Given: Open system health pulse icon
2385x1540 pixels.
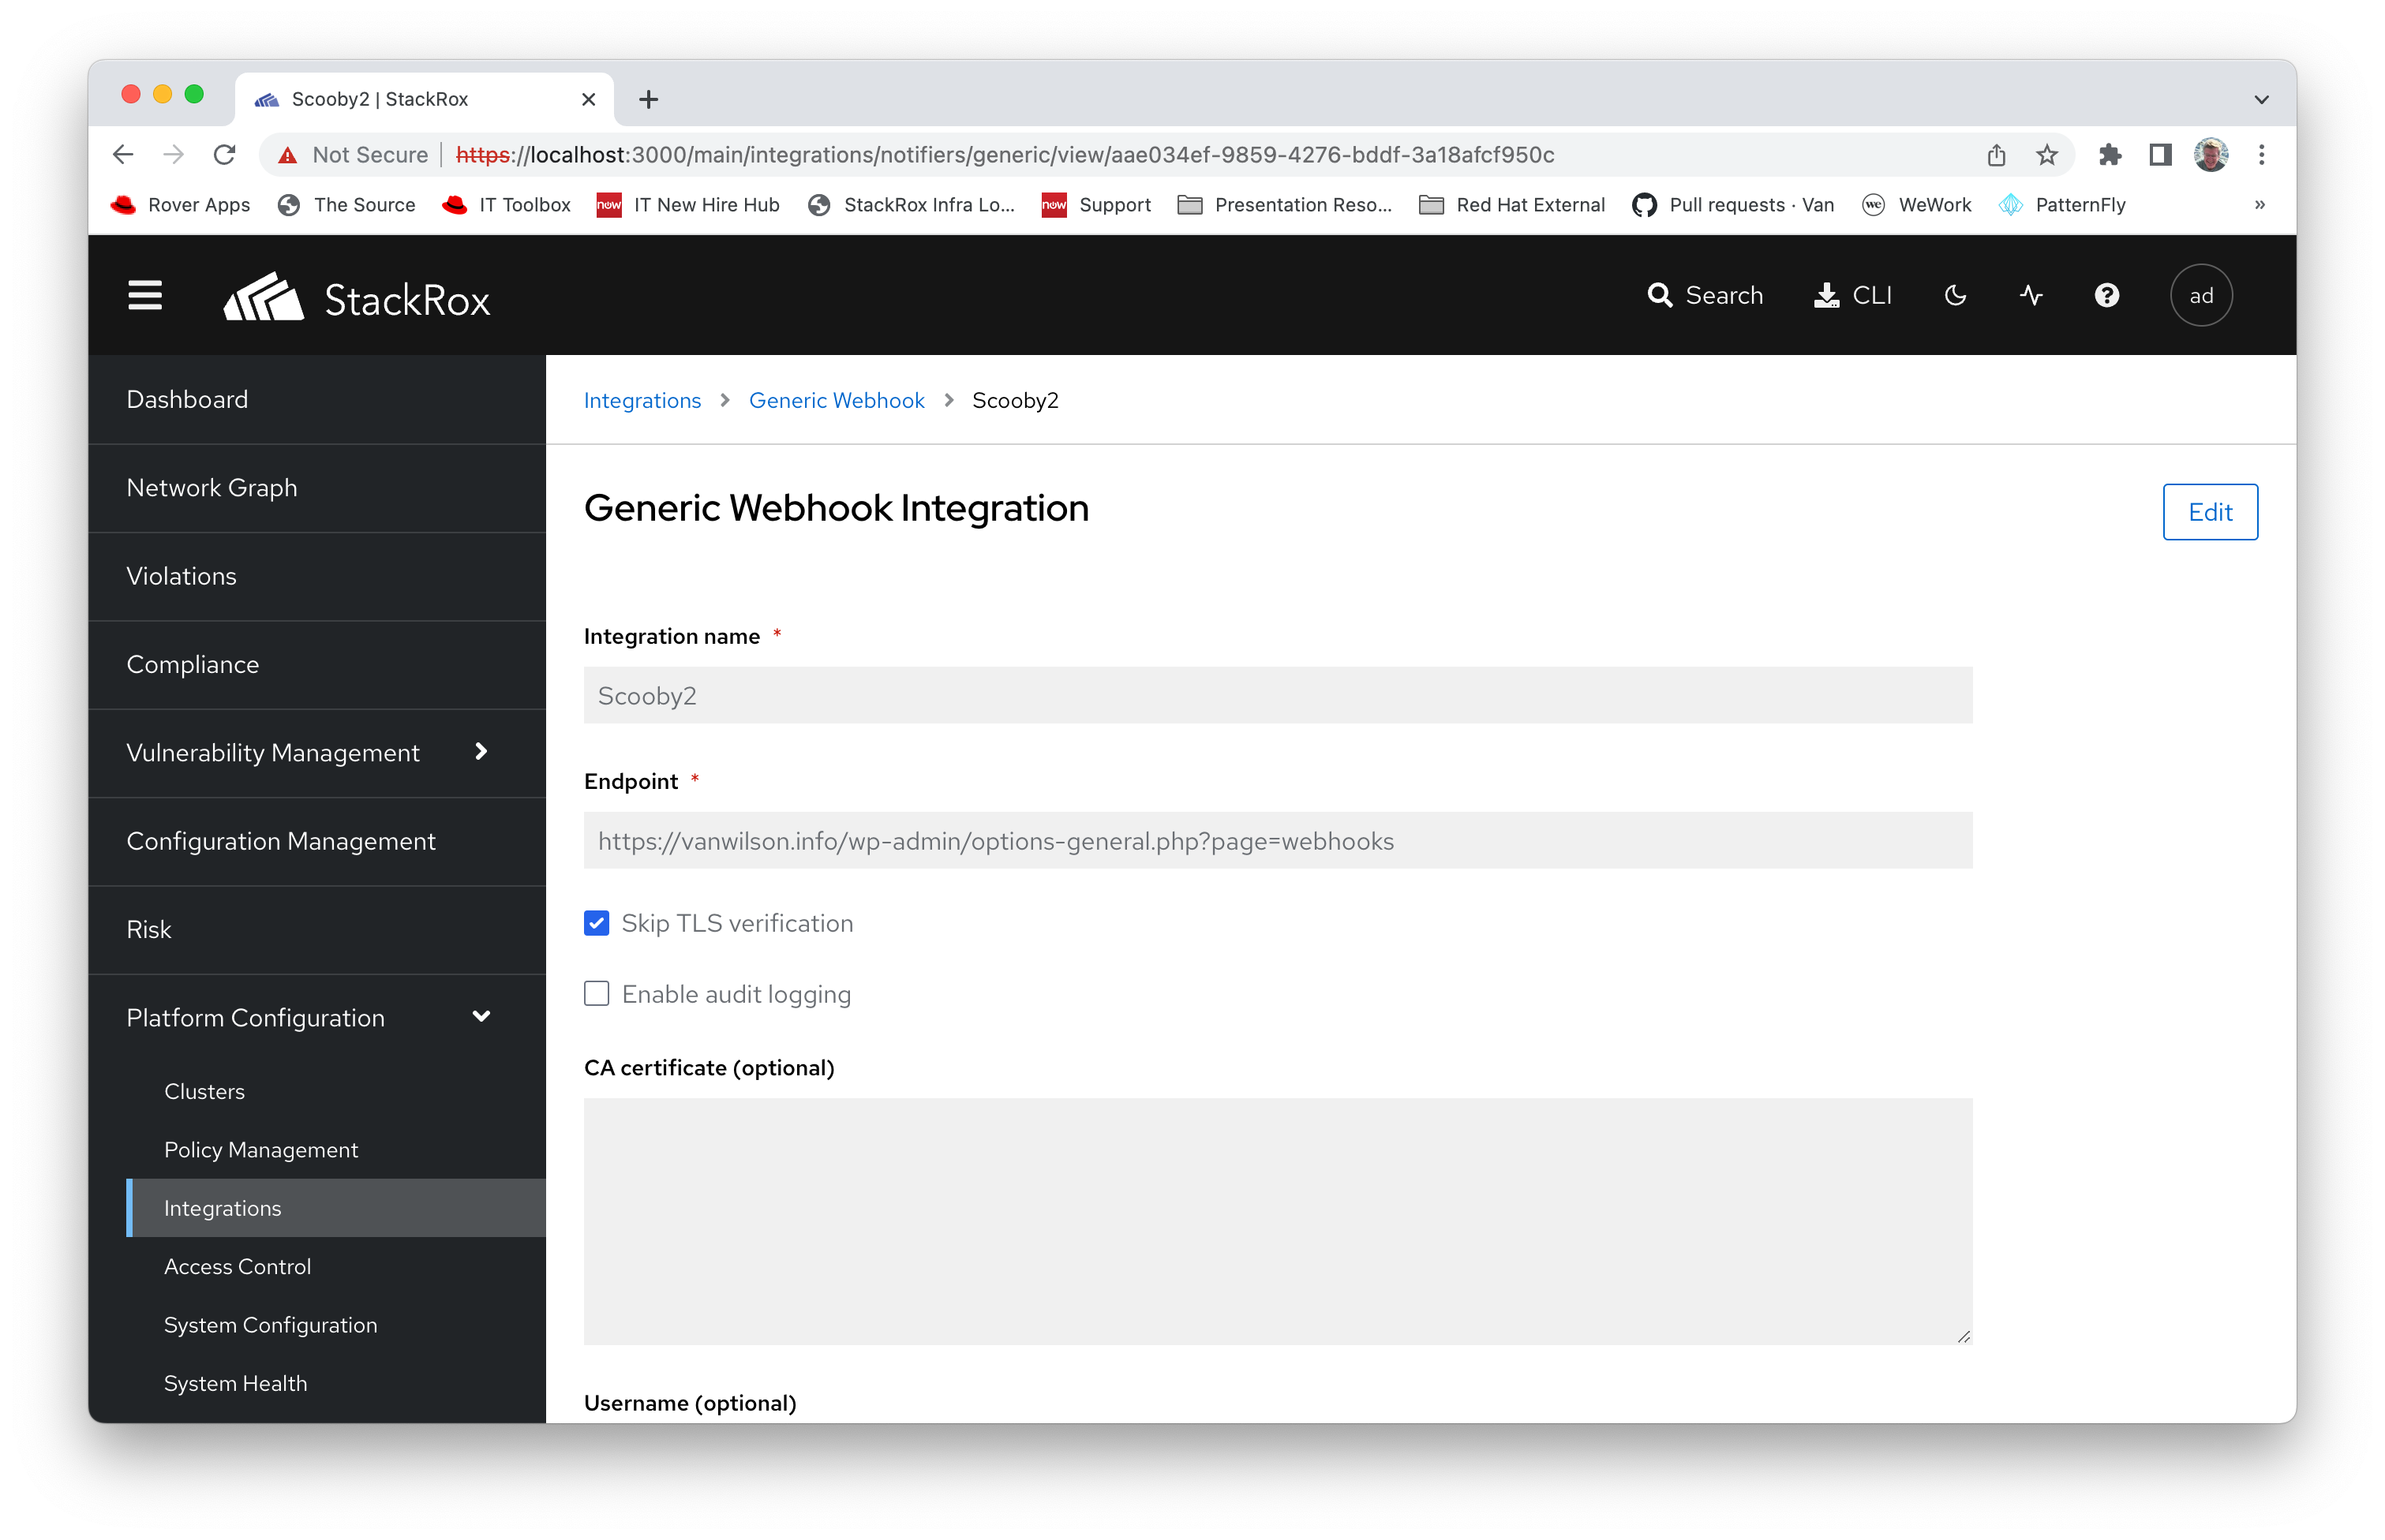Looking at the screenshot, I should pyautogui.click(x=2031, y=296).
